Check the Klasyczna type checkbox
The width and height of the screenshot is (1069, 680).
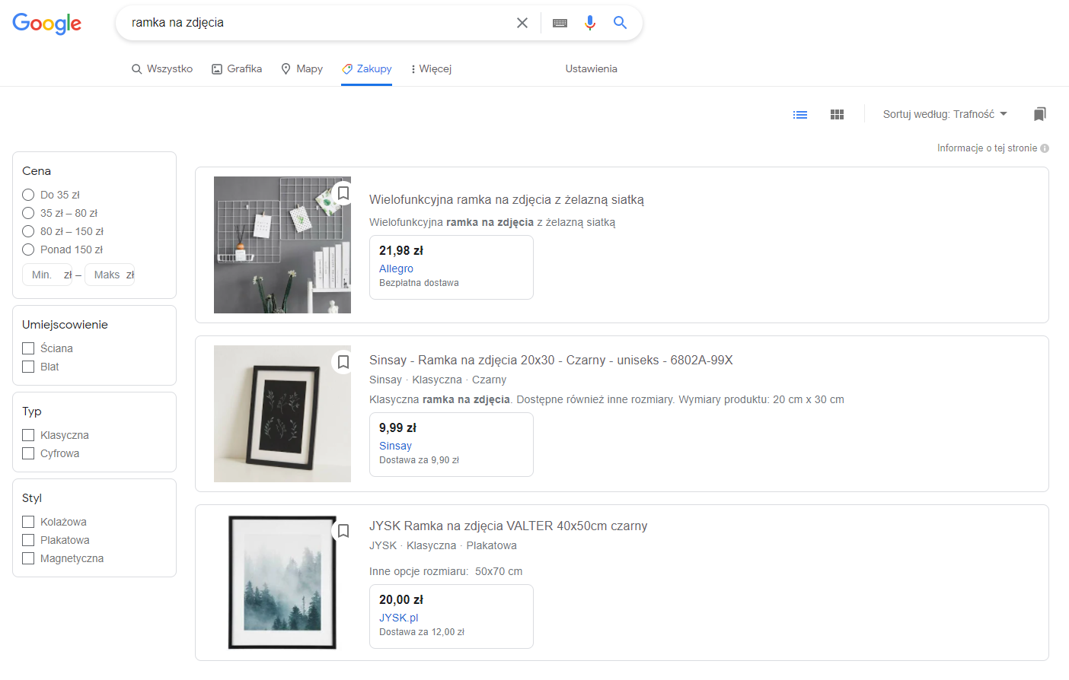[x=28, y=435]
